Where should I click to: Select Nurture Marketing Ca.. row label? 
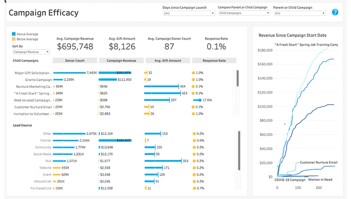point(34,87)
